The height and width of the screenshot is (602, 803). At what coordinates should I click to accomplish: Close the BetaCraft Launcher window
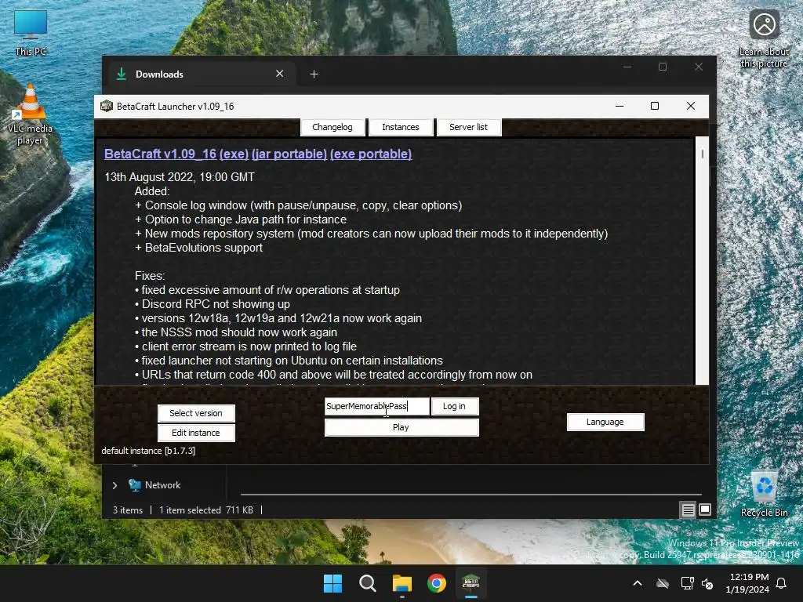click(691, 106)
